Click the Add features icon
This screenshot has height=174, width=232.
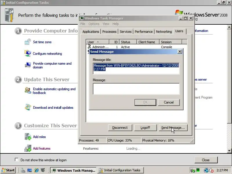(28, 148)
